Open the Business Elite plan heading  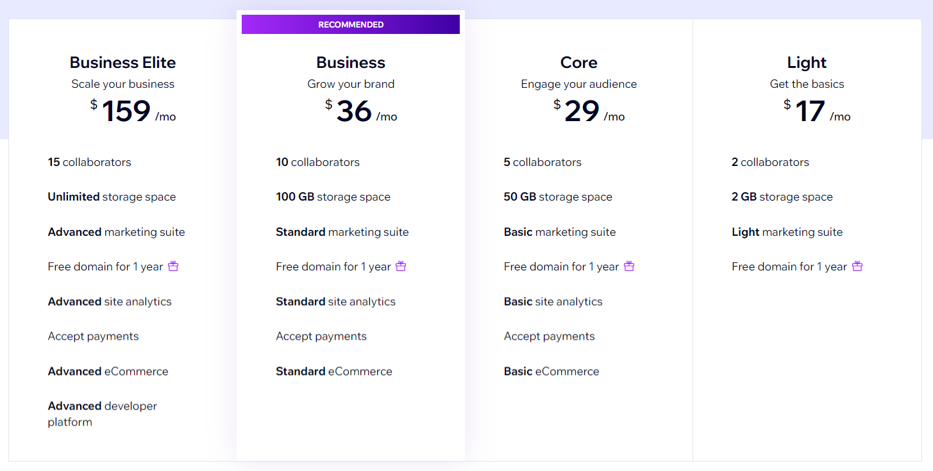122,62
